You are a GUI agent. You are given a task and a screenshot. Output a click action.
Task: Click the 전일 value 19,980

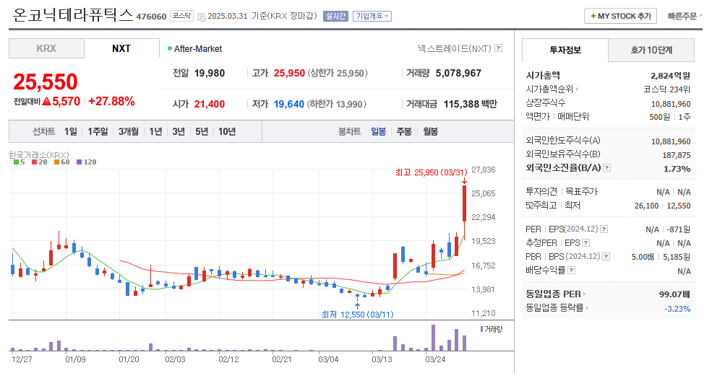[210, 73]
